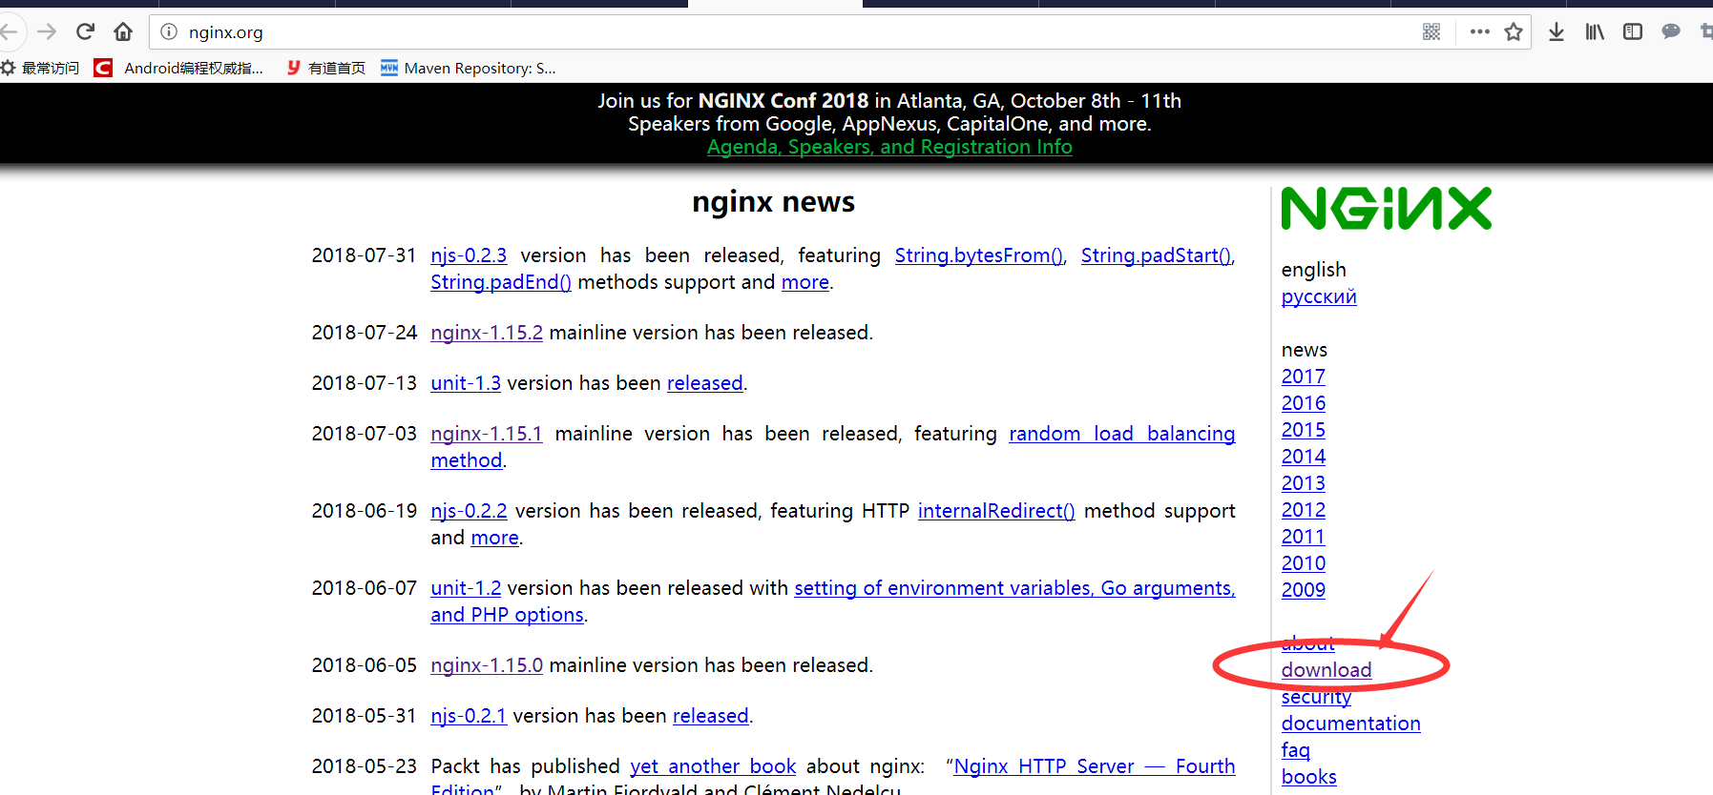Open the download page link
The width and height of the screenshot is (1713, 795).
point(1327,670)
